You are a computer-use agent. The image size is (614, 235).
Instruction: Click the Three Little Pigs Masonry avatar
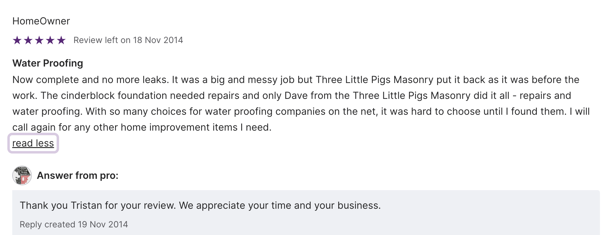click(22, 175)
